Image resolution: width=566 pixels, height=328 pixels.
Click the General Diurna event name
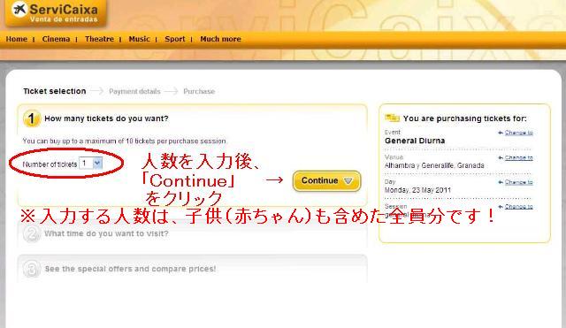tap(415, 141)
